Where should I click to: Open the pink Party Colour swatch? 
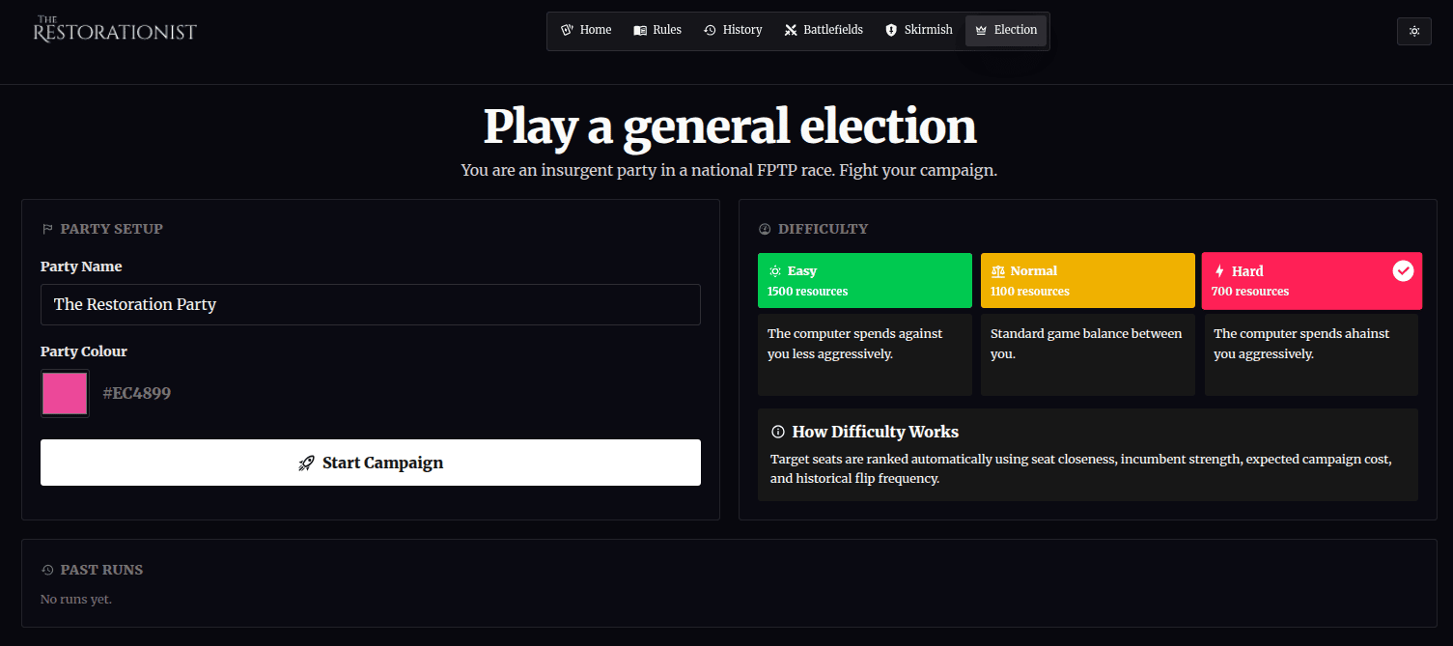pos(65,393)
